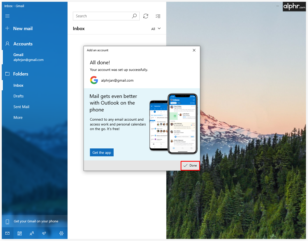308x241 pixels.
Task: Open the Folders section
Action: click(x=21, y=74)
